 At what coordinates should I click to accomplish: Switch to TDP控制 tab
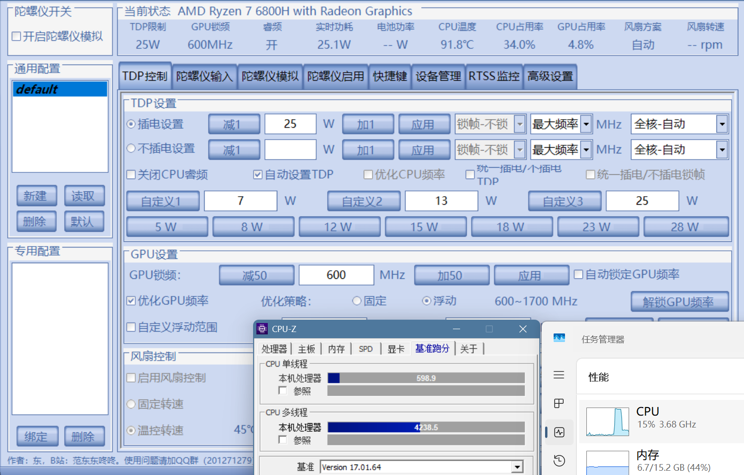[145, 76]
